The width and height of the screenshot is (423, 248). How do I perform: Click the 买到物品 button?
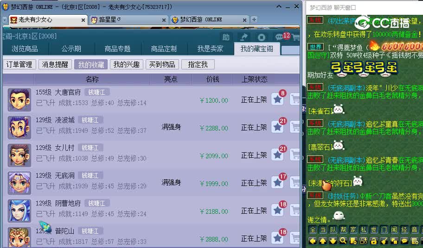click(162, 65)
